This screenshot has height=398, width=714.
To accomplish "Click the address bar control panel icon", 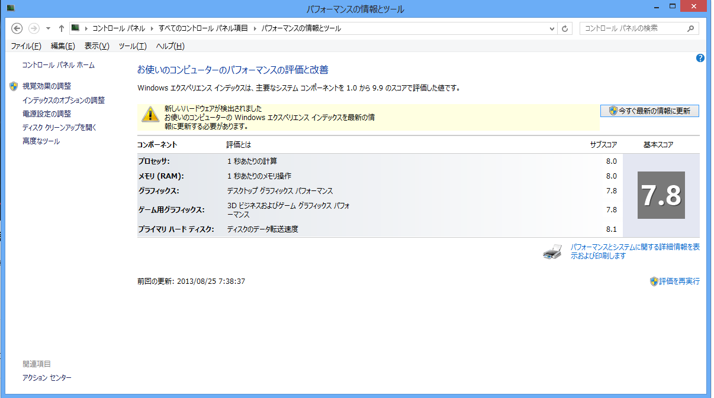I will tap(75, 28).
